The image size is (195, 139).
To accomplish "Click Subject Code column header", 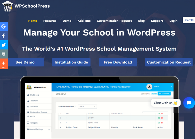I will [72, 127].
